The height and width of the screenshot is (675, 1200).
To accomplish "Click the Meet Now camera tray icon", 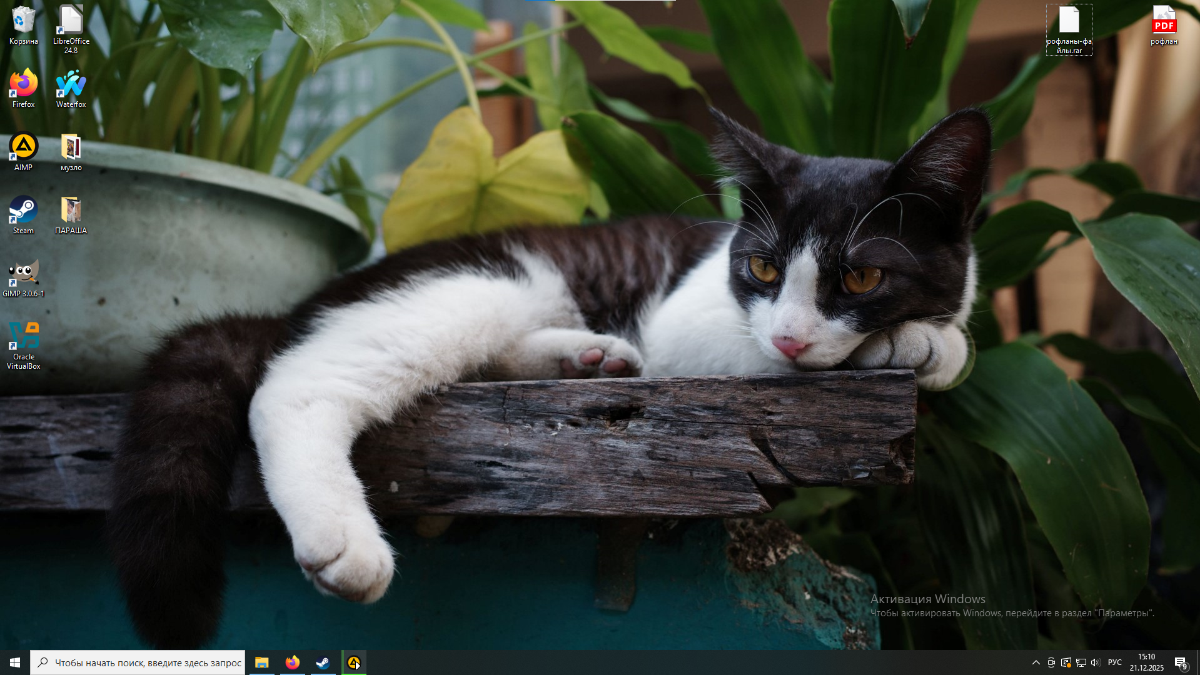I will (x=1051, y=662).
